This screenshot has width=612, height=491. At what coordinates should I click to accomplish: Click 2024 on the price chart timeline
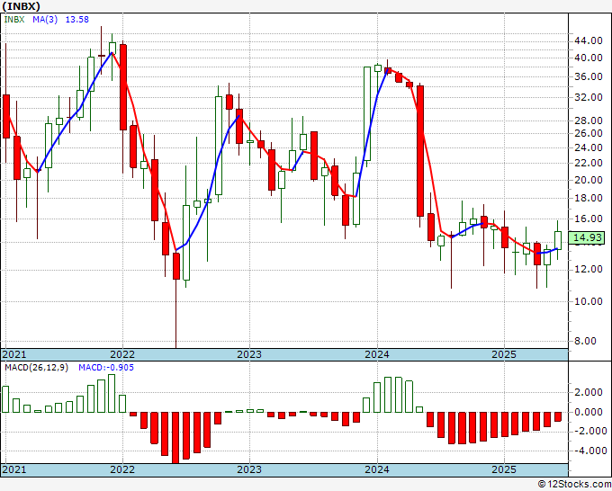point(376,354)
